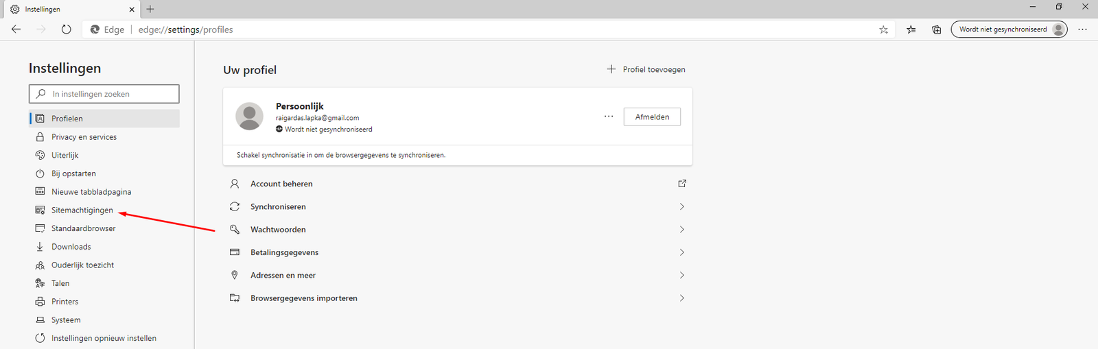The image size is (1098, 349).
Task: Click Profiel toevoegen to add profile
Action: [x=646, y=69]
